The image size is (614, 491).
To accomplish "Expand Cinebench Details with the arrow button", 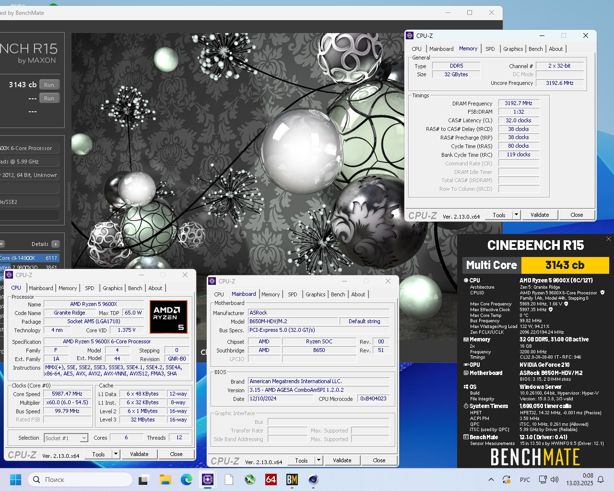I will (x=56, y=244).
